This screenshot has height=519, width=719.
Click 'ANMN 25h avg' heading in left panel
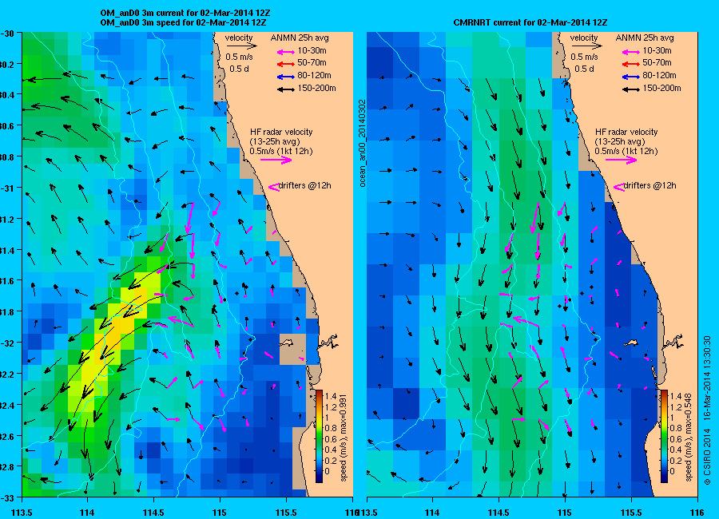(300, 38)
